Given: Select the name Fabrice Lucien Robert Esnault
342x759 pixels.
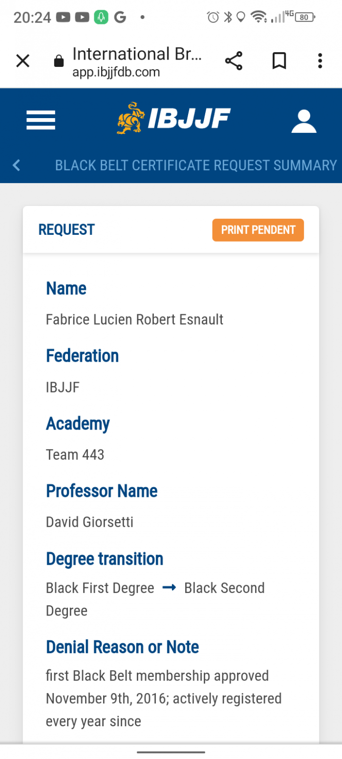Looking at the screenshot, I should pos(134,320).
